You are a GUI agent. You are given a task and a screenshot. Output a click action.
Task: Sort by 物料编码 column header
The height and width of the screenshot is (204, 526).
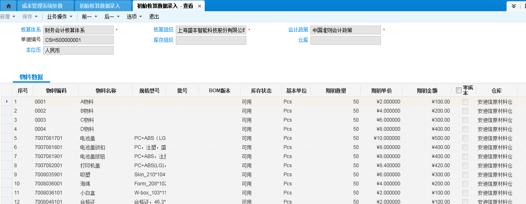coord(56,91)
